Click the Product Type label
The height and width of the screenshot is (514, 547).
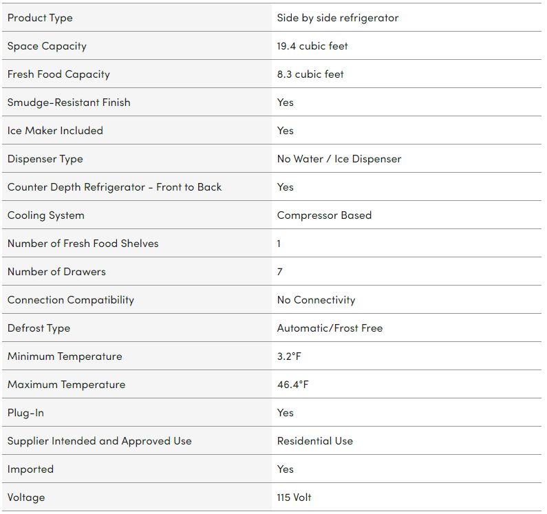point(40,18)
